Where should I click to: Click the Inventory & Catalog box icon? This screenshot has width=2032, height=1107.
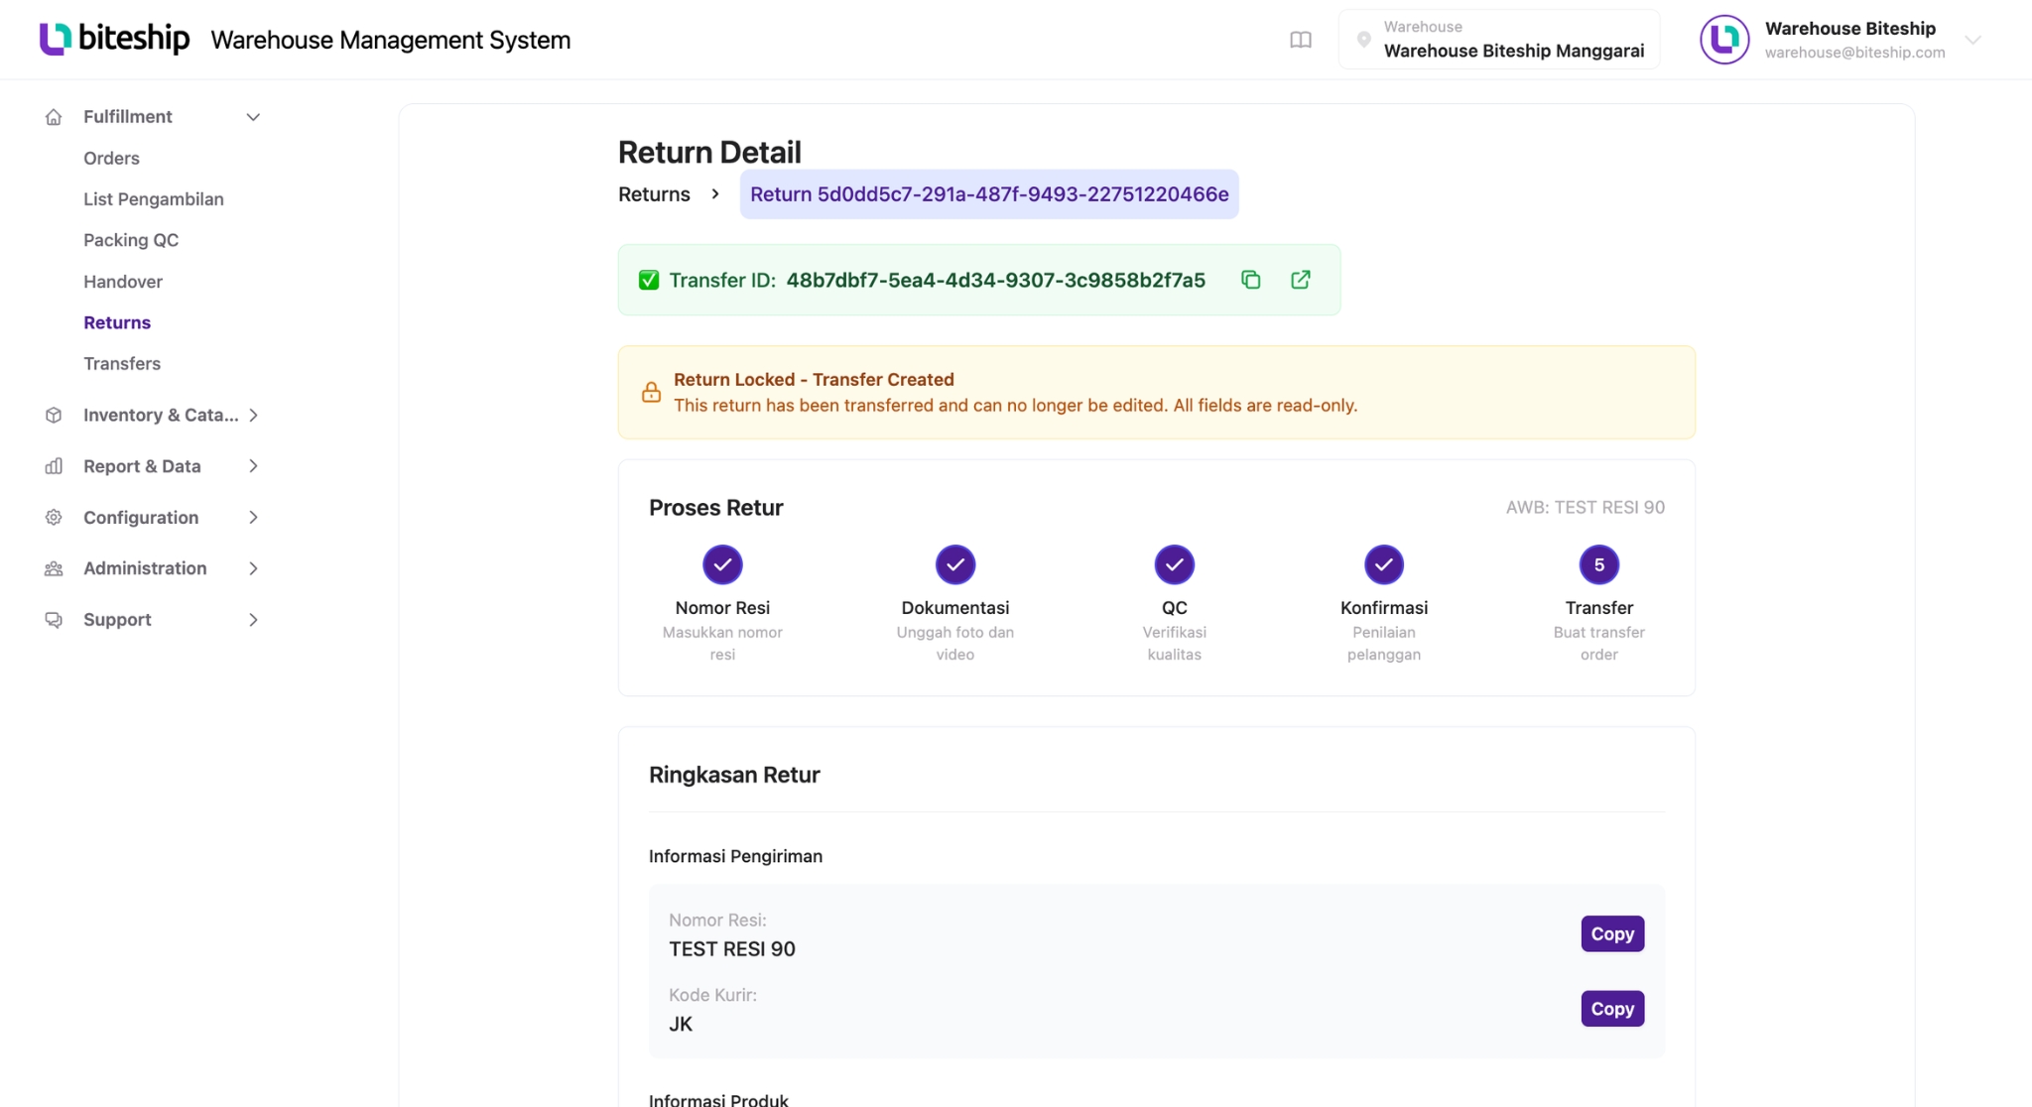54,415
